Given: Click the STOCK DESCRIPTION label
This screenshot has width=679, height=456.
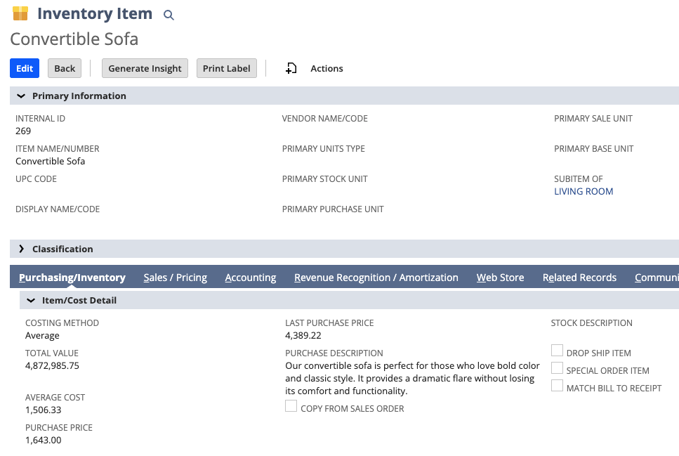Looking at the screenshot, I should tap(591, 323).
